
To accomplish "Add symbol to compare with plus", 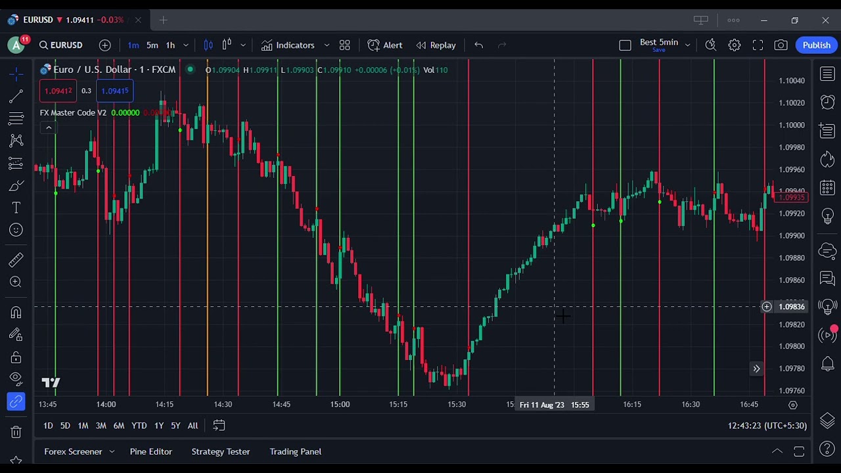I will [105, 45].
